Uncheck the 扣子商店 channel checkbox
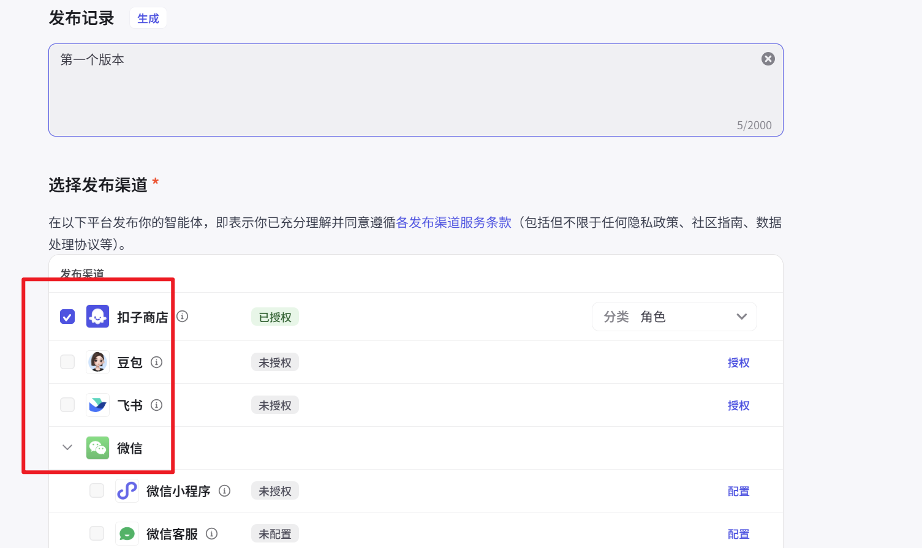 (x=67, y=317)
